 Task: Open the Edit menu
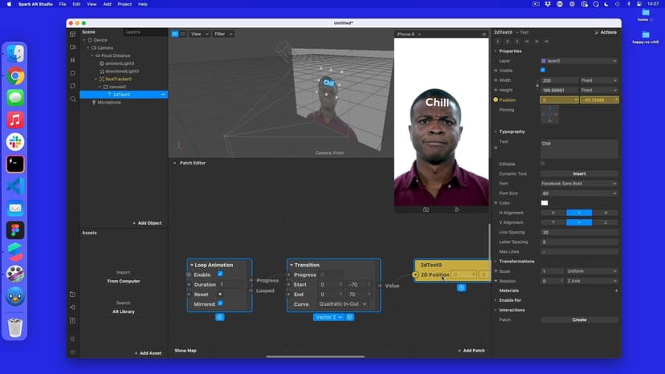pyautogui.click(x=76, y=4)
